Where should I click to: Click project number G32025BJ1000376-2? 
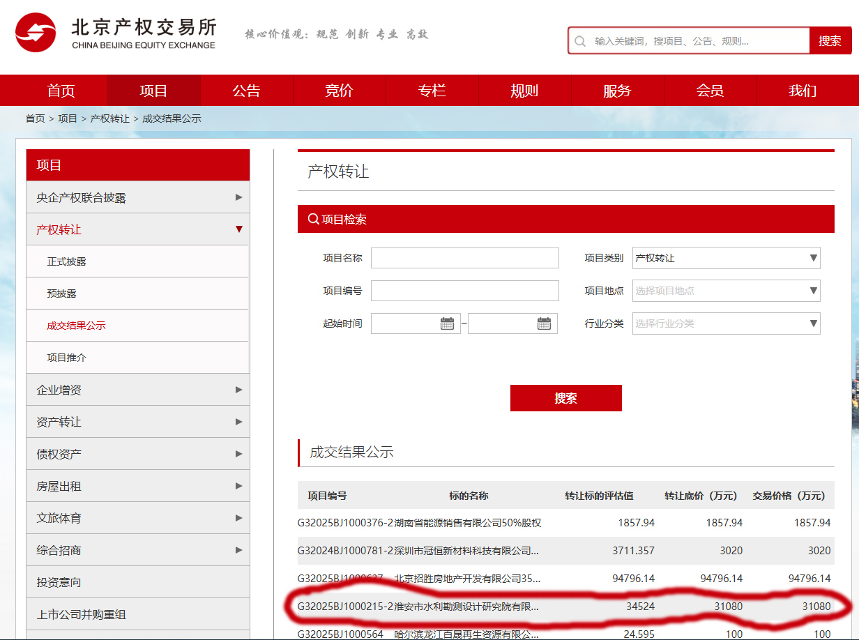[345, 522]
